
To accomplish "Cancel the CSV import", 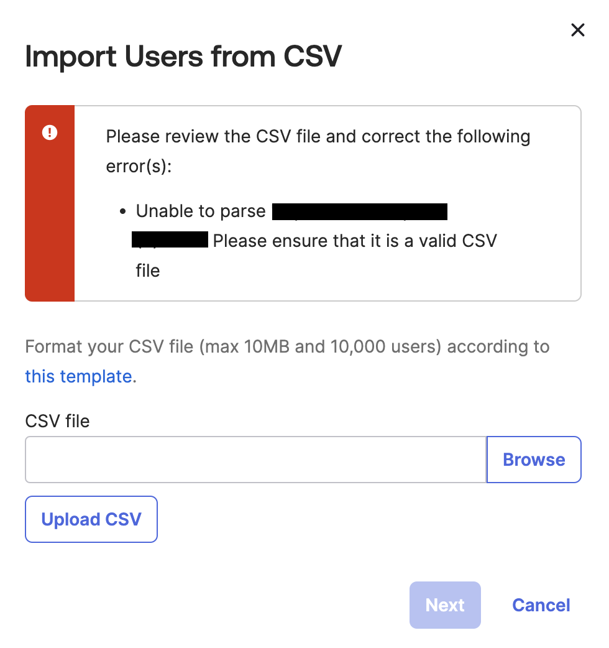I will click(541, 605).
